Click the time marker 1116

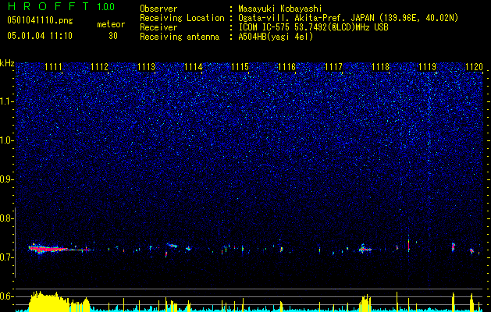point(286,66)
